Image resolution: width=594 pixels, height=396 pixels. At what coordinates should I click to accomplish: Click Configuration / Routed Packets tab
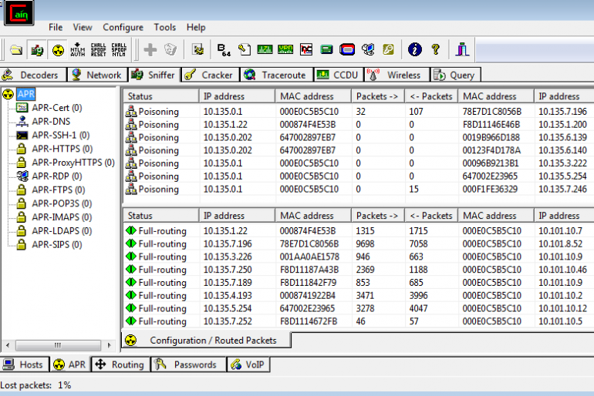(x=206, y=341)
